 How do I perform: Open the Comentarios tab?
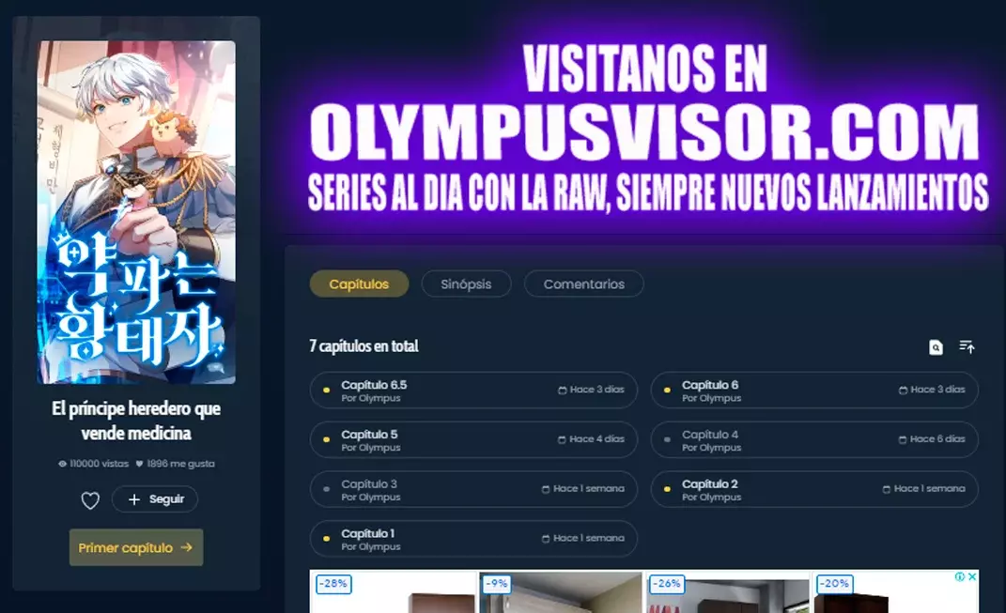coord(583,284)
